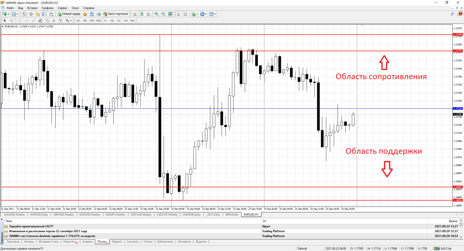This screenshot has width=464, height=251.
Task: Switch chart to candlesticks mode
Action: pyautogui.click(x=142, y=14)
